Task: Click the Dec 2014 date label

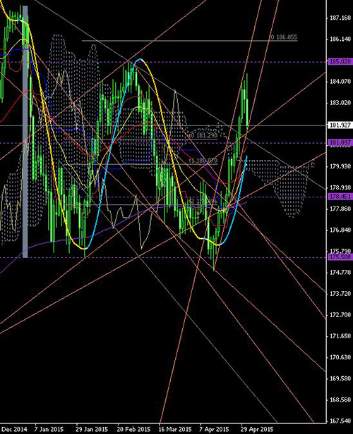Action: pos(14,429)
